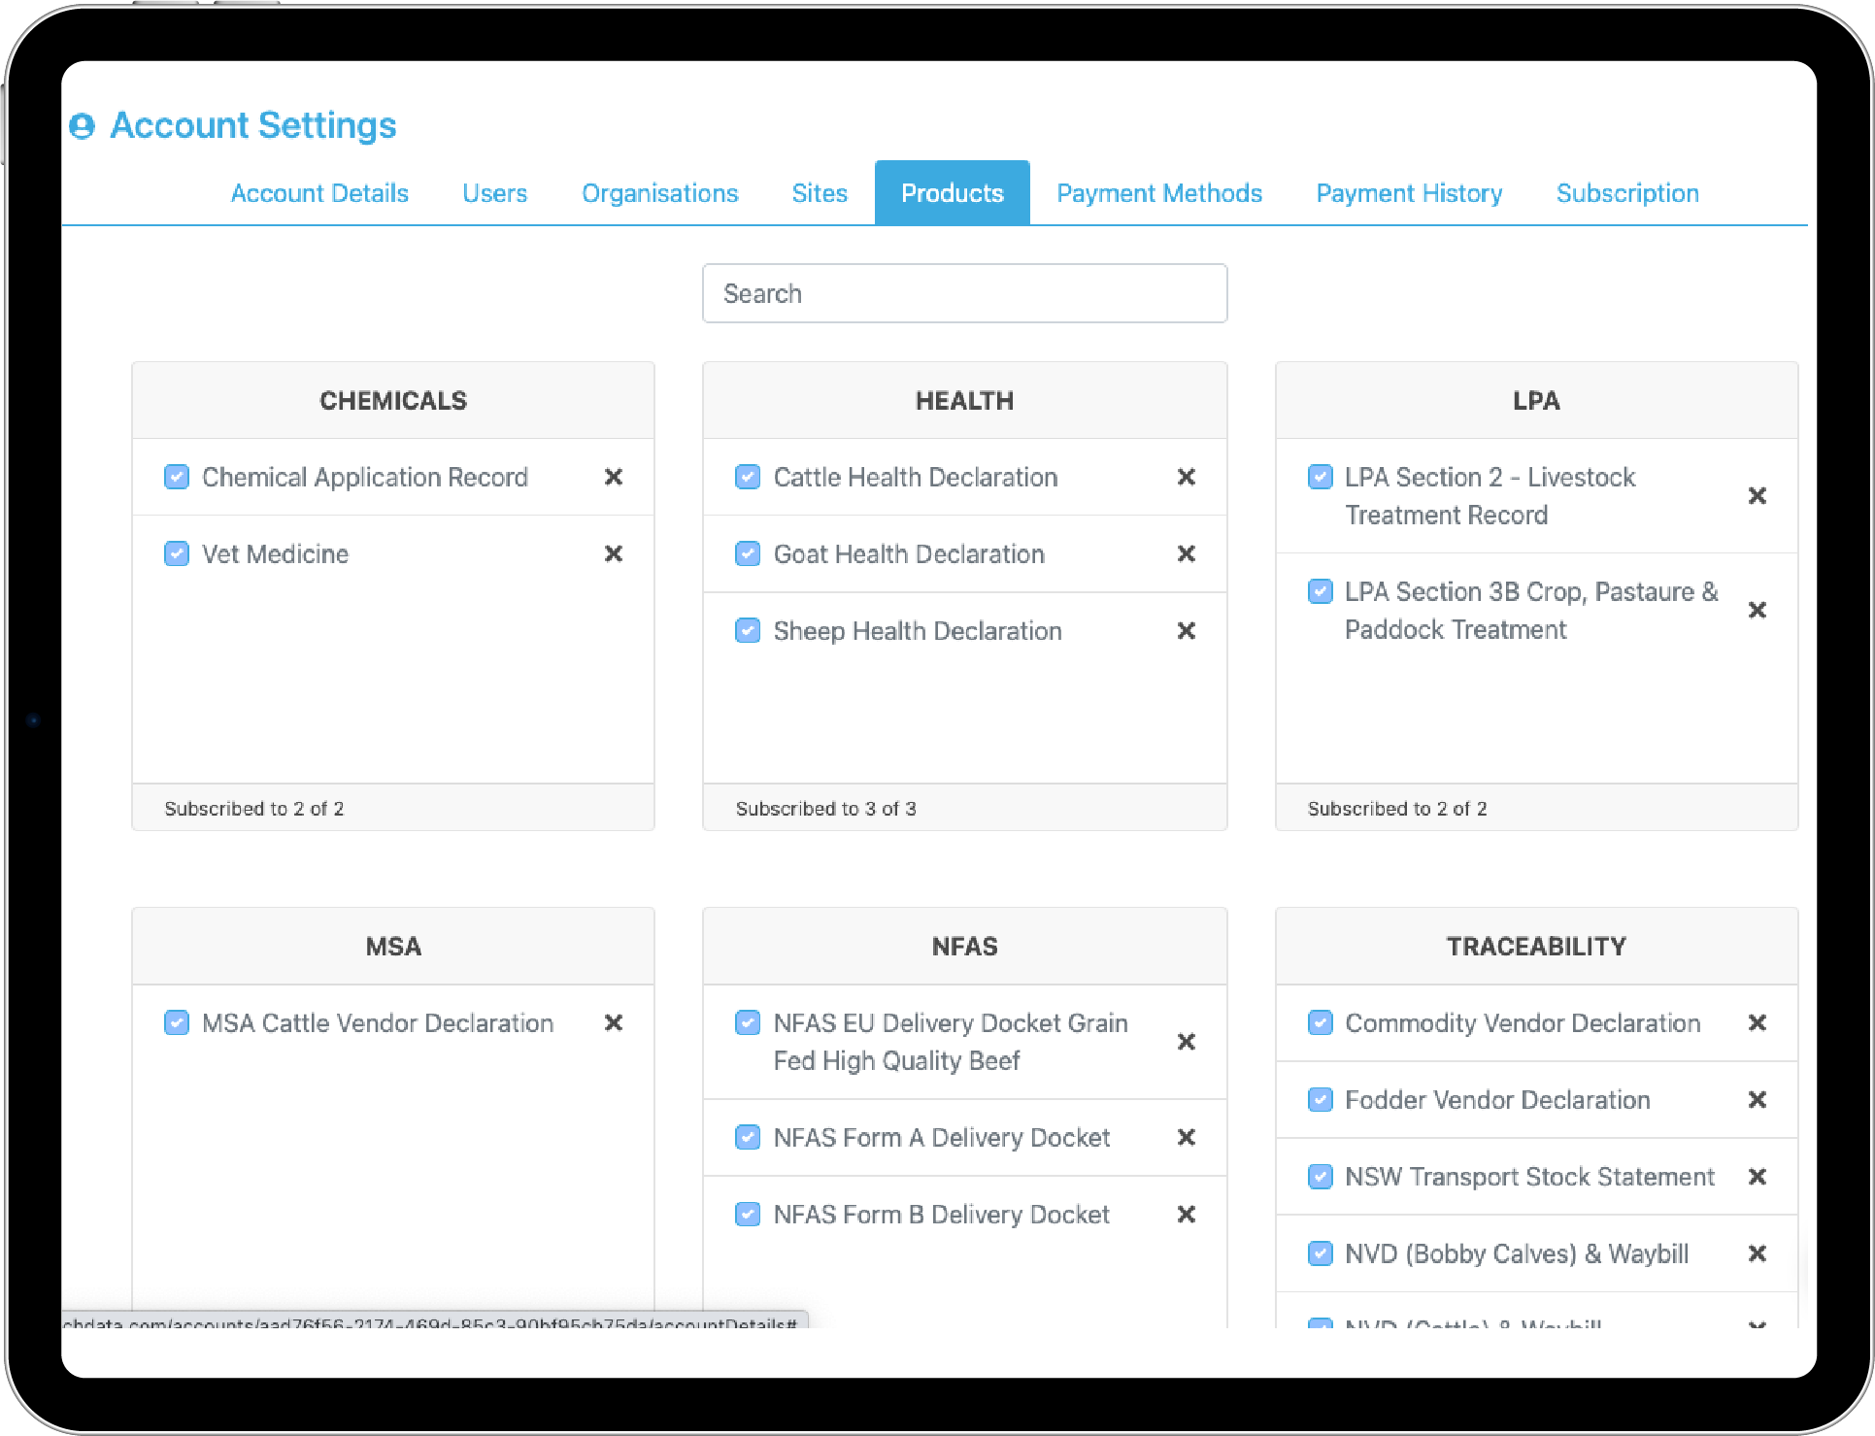The height and width of the screenshot is (1436, 1875).
Task: Toggle Sheep Health Declaration checkbox
Action: pyautogui.click(x=748, y=631)
